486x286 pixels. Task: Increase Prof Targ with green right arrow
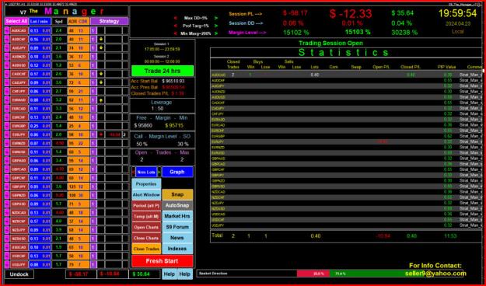coord(216,26)
